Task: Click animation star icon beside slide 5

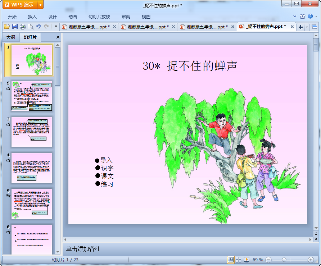Action: click(8, 196)
